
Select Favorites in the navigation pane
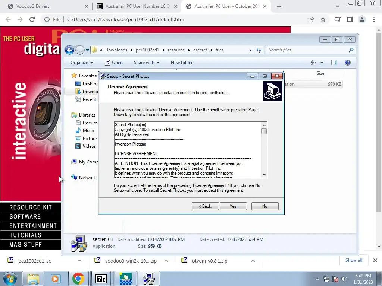click(84, 76)
